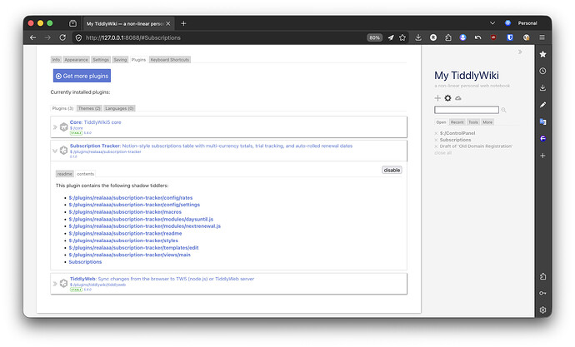Show the plugin readme tab

click(x=64, y=174)
